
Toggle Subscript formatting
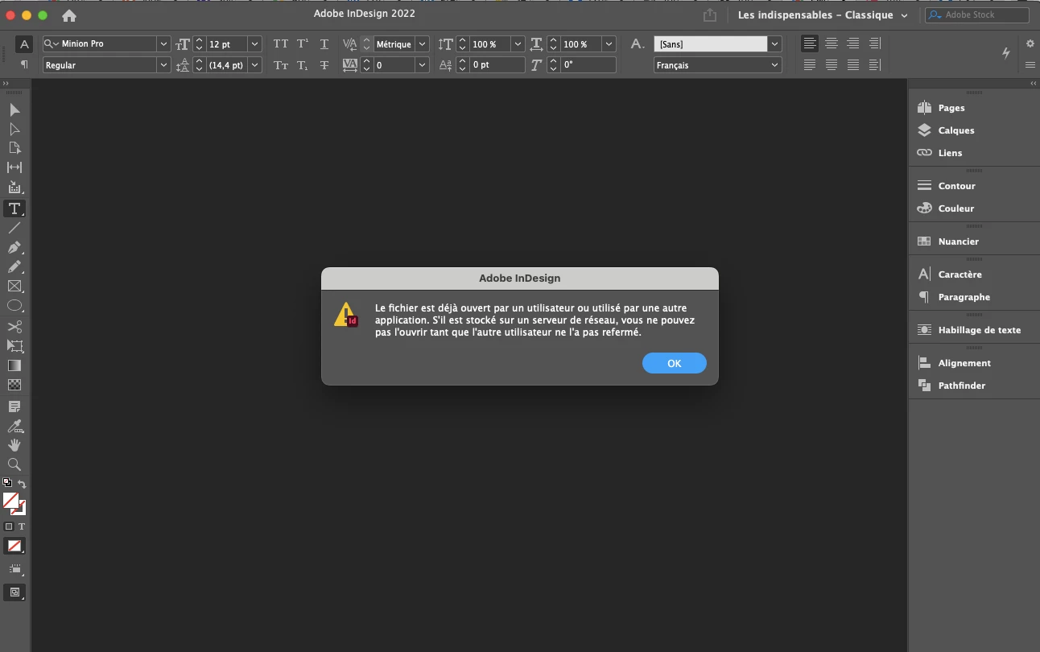(x=303, y=65)
